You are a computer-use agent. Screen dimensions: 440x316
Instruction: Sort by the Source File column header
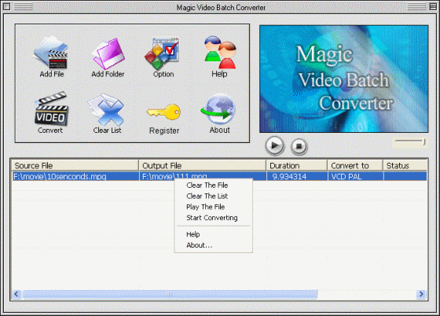click(x=75, y=166)
